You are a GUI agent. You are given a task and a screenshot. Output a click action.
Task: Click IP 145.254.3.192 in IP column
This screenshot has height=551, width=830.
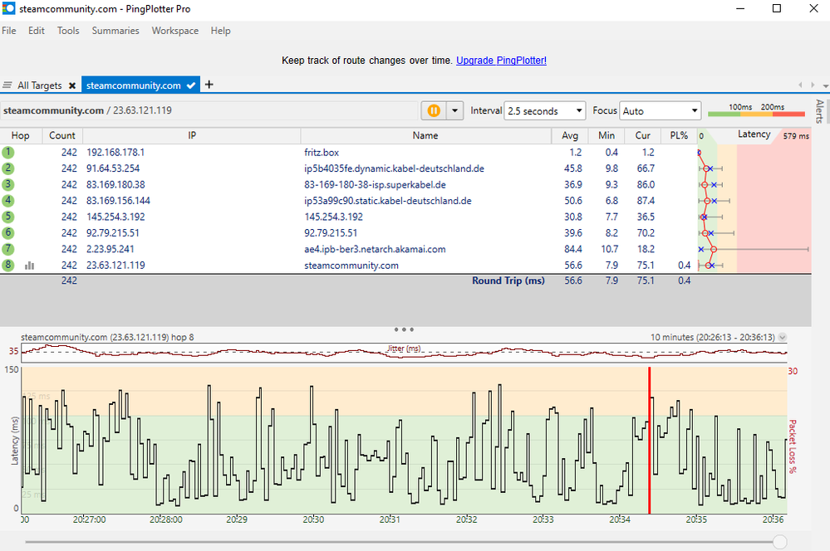click(x=116, y=217)
